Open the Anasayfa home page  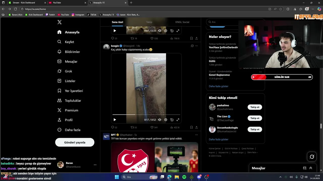[x=68, y=32]
